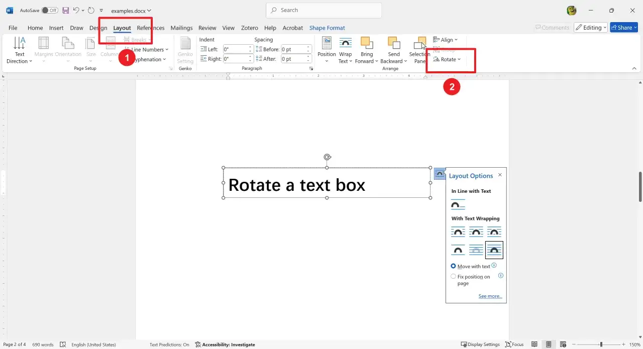
Task: Select Tight text wrapping icon
Action: point(476,232)
